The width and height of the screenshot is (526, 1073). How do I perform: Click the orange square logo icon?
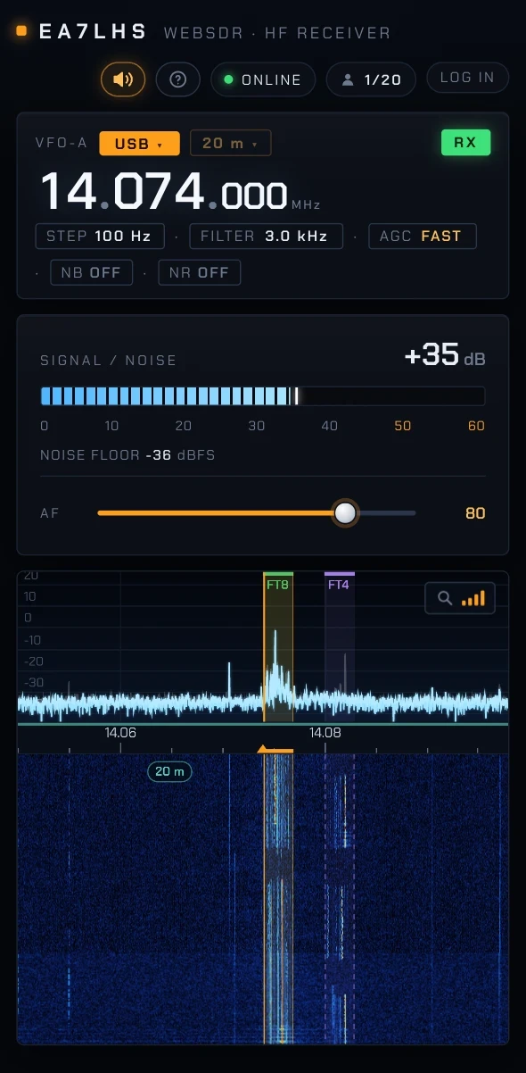coord(21,31)
